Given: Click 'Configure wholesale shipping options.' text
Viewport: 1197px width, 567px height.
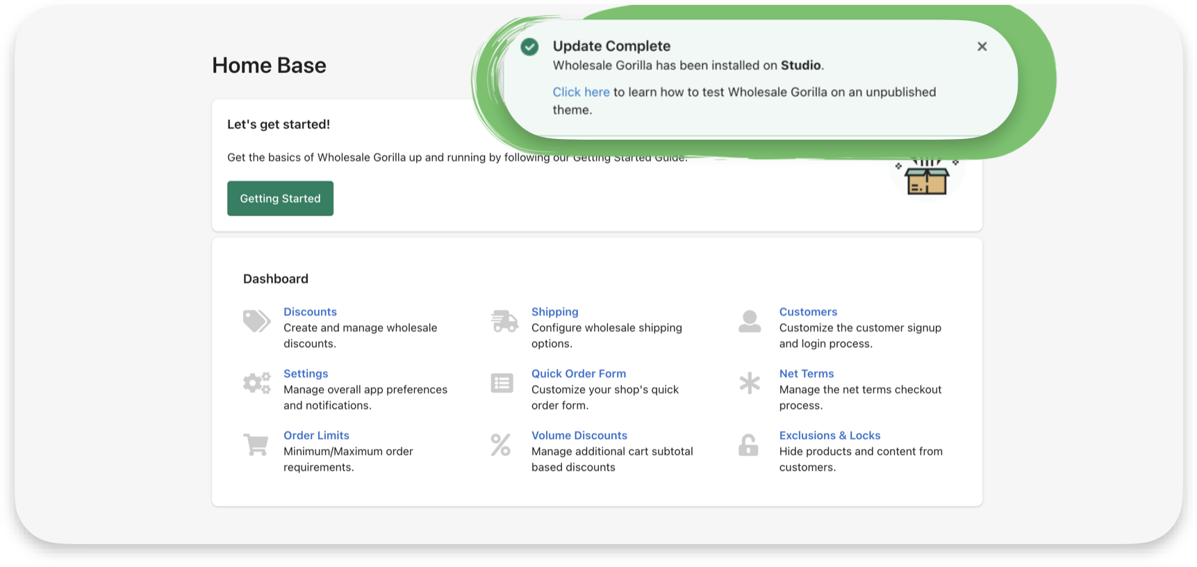Looking at the screenshot, I should coord(606,336).
